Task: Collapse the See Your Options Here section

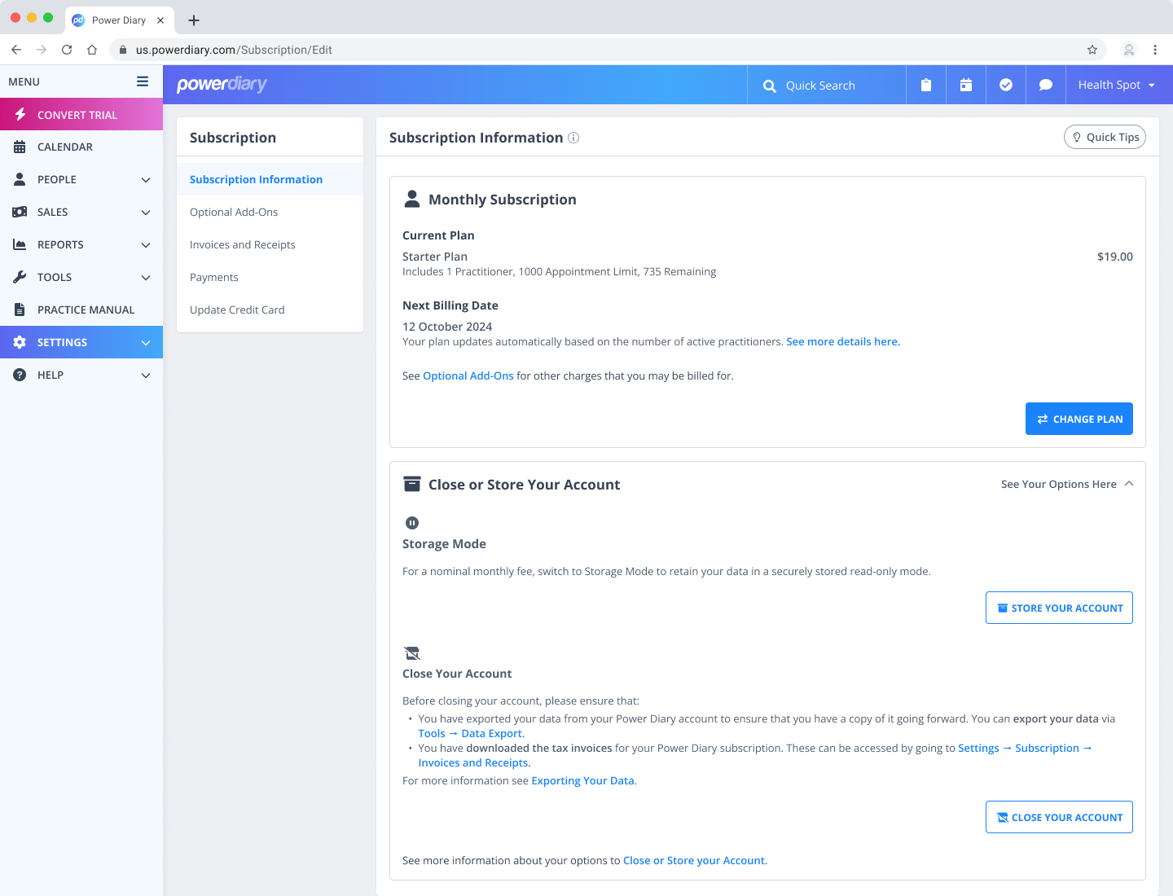Action: tap(1067, 484)
